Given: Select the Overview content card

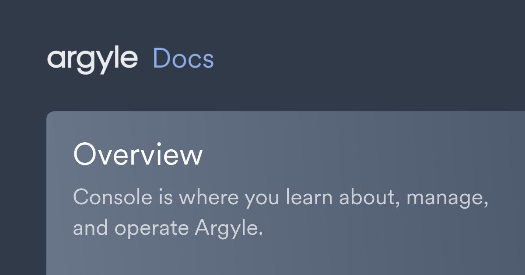Looking at the screenshot, I should coord(284,192).
